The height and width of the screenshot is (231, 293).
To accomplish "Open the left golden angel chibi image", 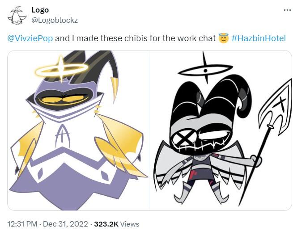I will coord(78,130).
